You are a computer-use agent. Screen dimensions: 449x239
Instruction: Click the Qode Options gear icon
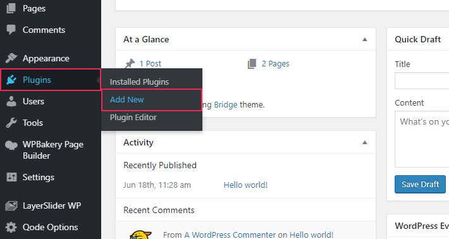(x=11, y=227)
